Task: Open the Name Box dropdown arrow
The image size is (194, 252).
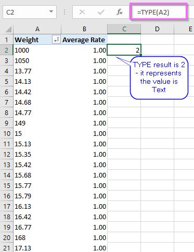Action: 51,11
